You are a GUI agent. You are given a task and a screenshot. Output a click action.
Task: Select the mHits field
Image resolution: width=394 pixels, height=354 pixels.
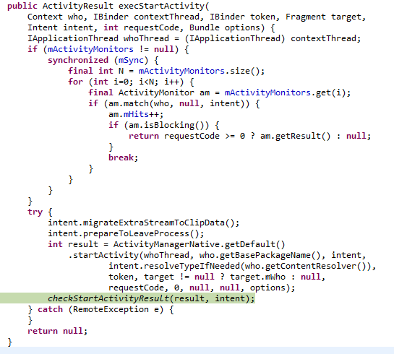[x=136, y=114]
